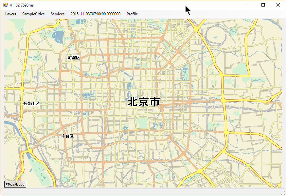Select the 海淀区 district label

pos(74,58)
